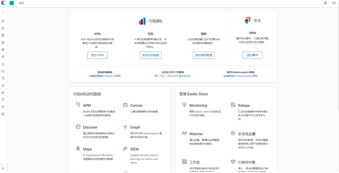Click the 添加样例数据 heading text

tap(105, 72)
